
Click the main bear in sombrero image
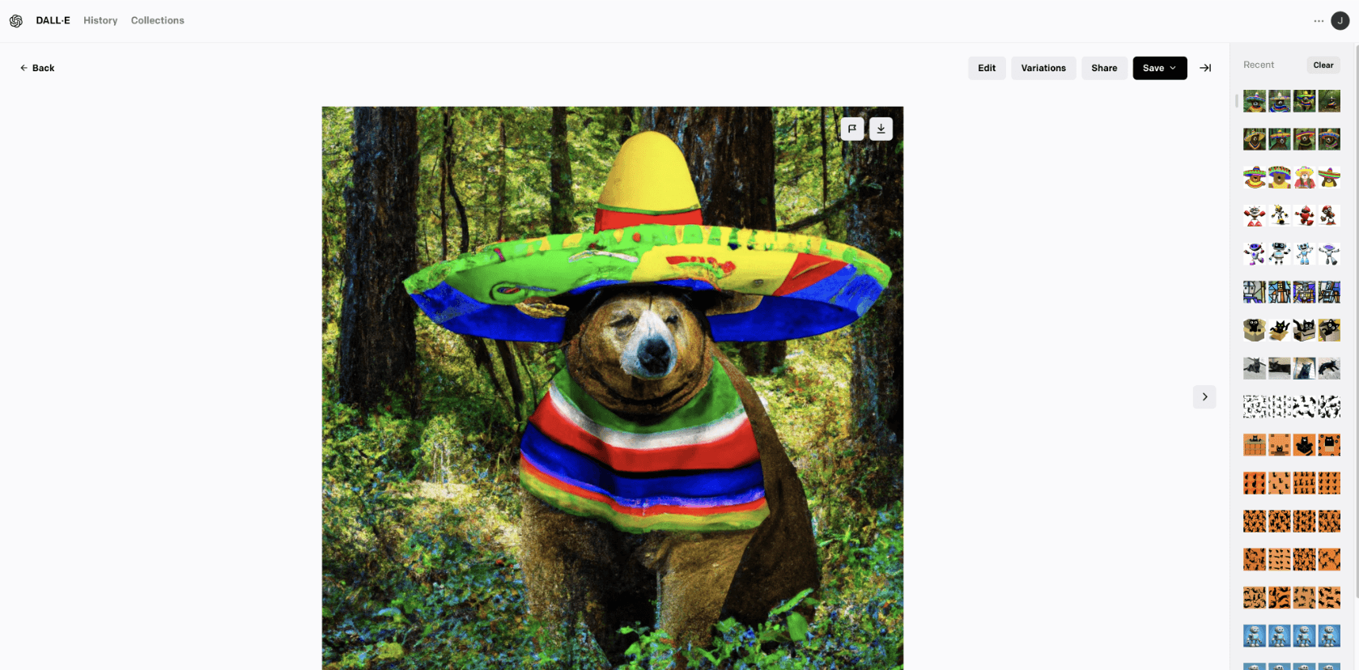613,388
